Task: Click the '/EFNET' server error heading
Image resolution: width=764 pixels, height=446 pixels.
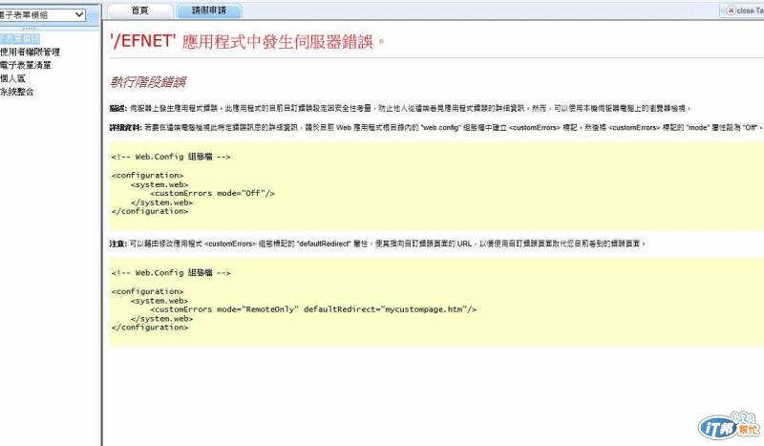Action: (x=247, y=41)
